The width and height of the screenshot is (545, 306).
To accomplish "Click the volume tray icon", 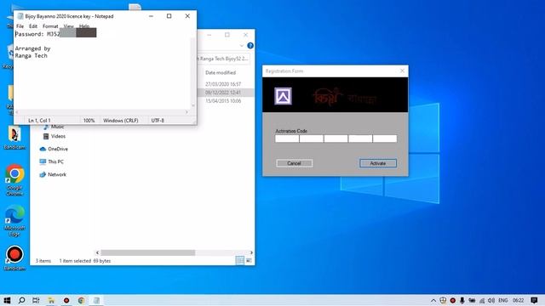I will coord(491,300).
